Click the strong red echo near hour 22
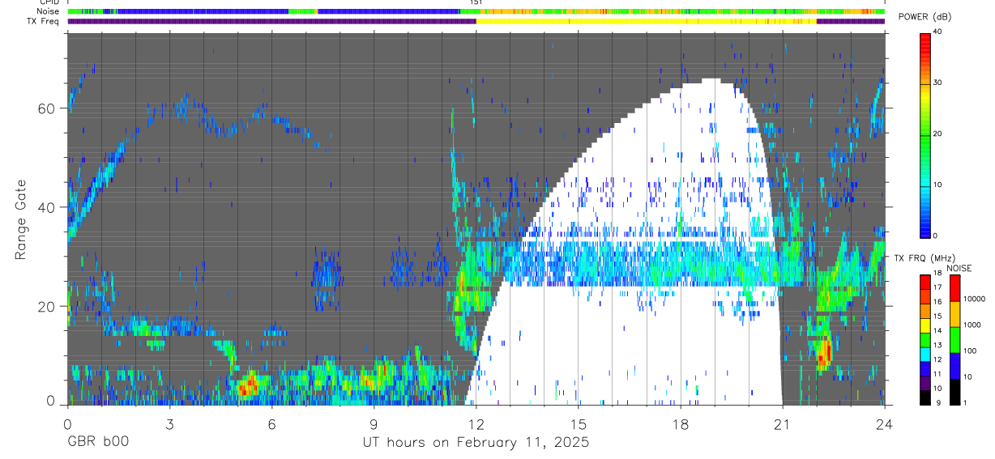The width and height of the screenshot is (995, 459). coord(823,353)
